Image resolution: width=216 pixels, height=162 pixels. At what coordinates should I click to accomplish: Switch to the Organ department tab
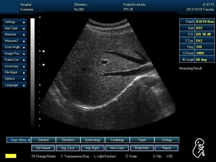[142, 140]
